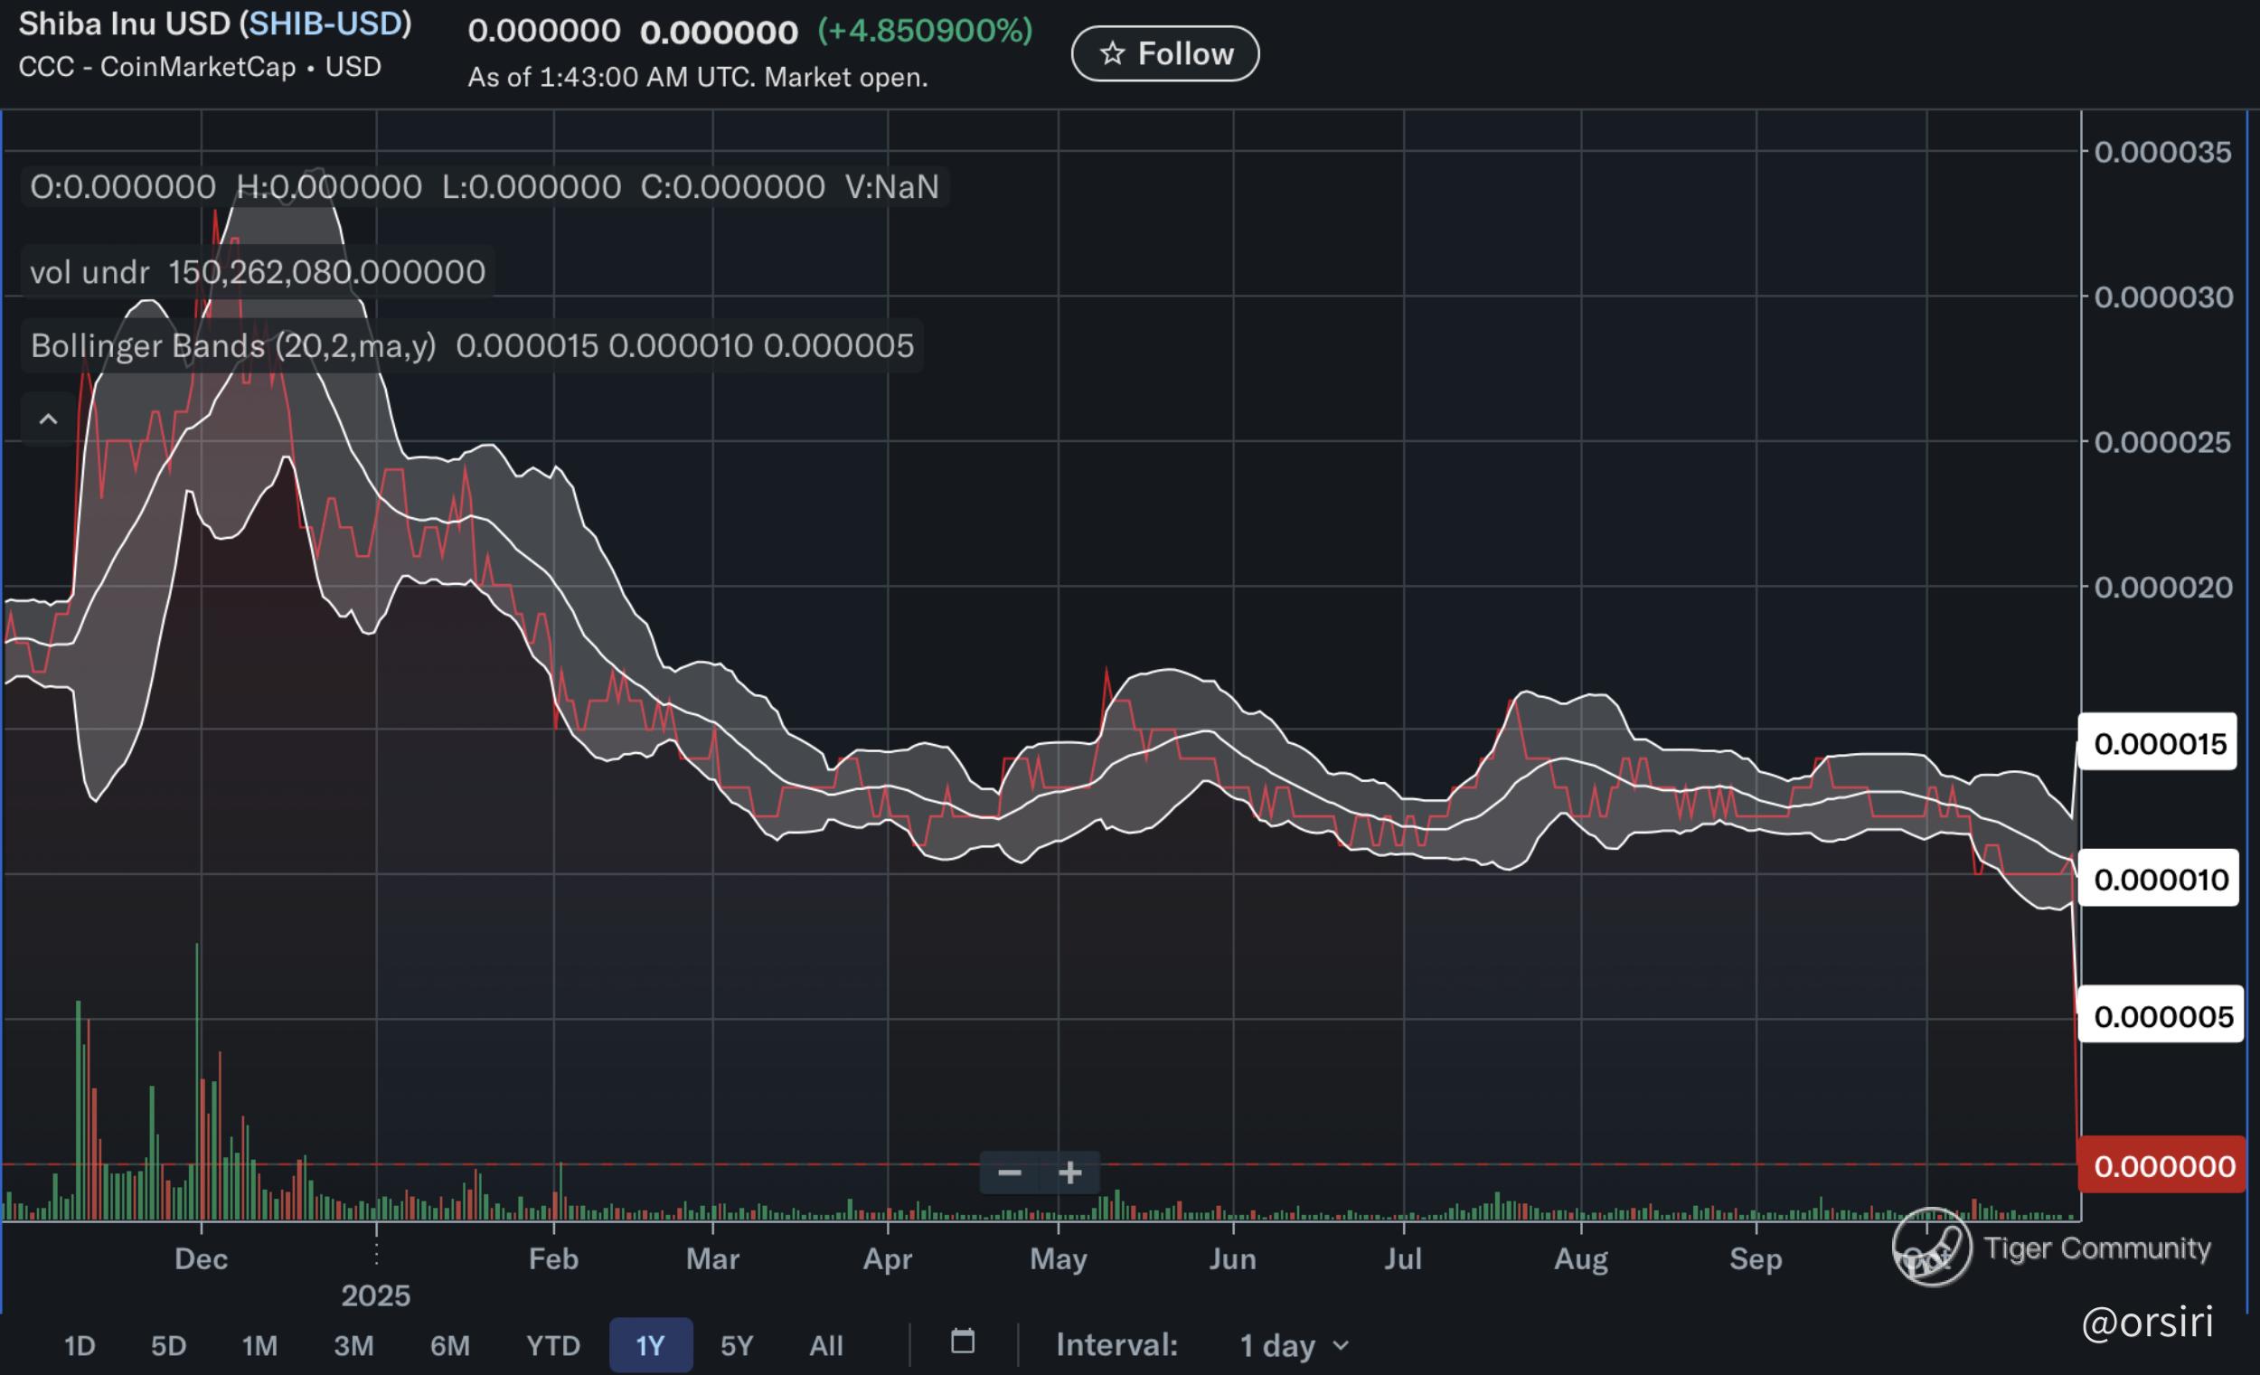Zoom in chart with plus icon
The width and height of the screenshot is (2260, 1375).
point(1069,1173)
